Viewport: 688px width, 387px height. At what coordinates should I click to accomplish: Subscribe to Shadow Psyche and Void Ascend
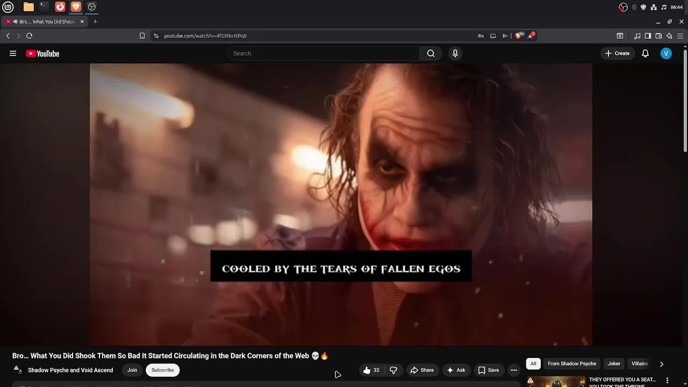pyautogui.click(x=162, y=370)
